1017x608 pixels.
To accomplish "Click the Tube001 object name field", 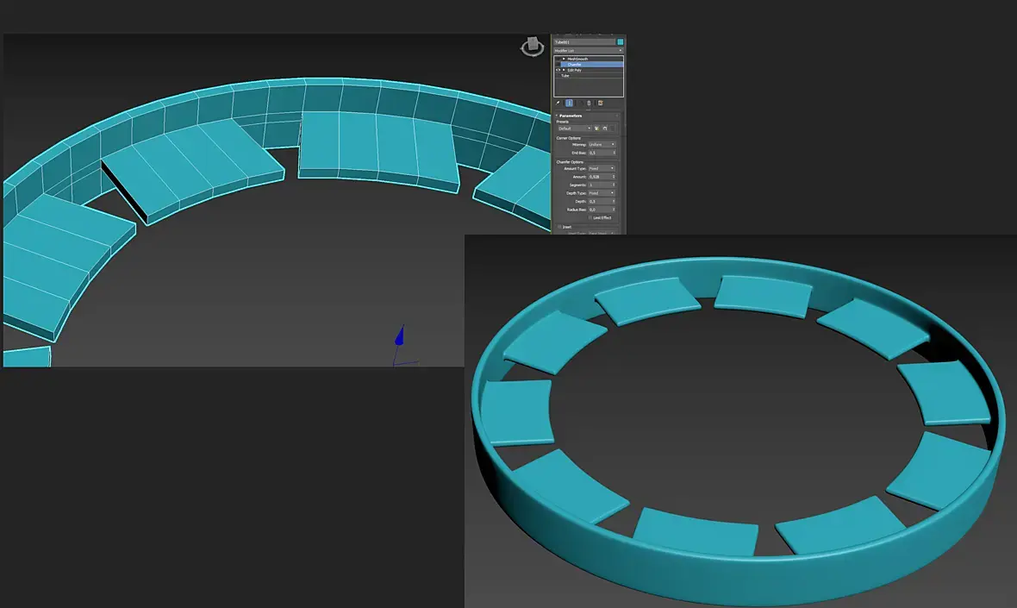I will click(x=583, y=42).
